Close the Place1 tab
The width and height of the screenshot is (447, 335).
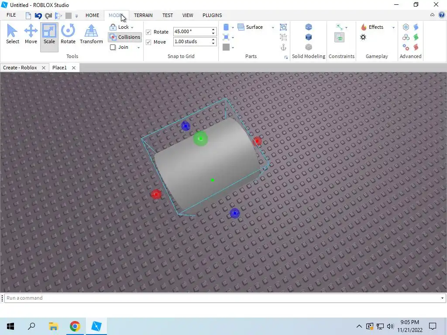click(x=73, y=68)
